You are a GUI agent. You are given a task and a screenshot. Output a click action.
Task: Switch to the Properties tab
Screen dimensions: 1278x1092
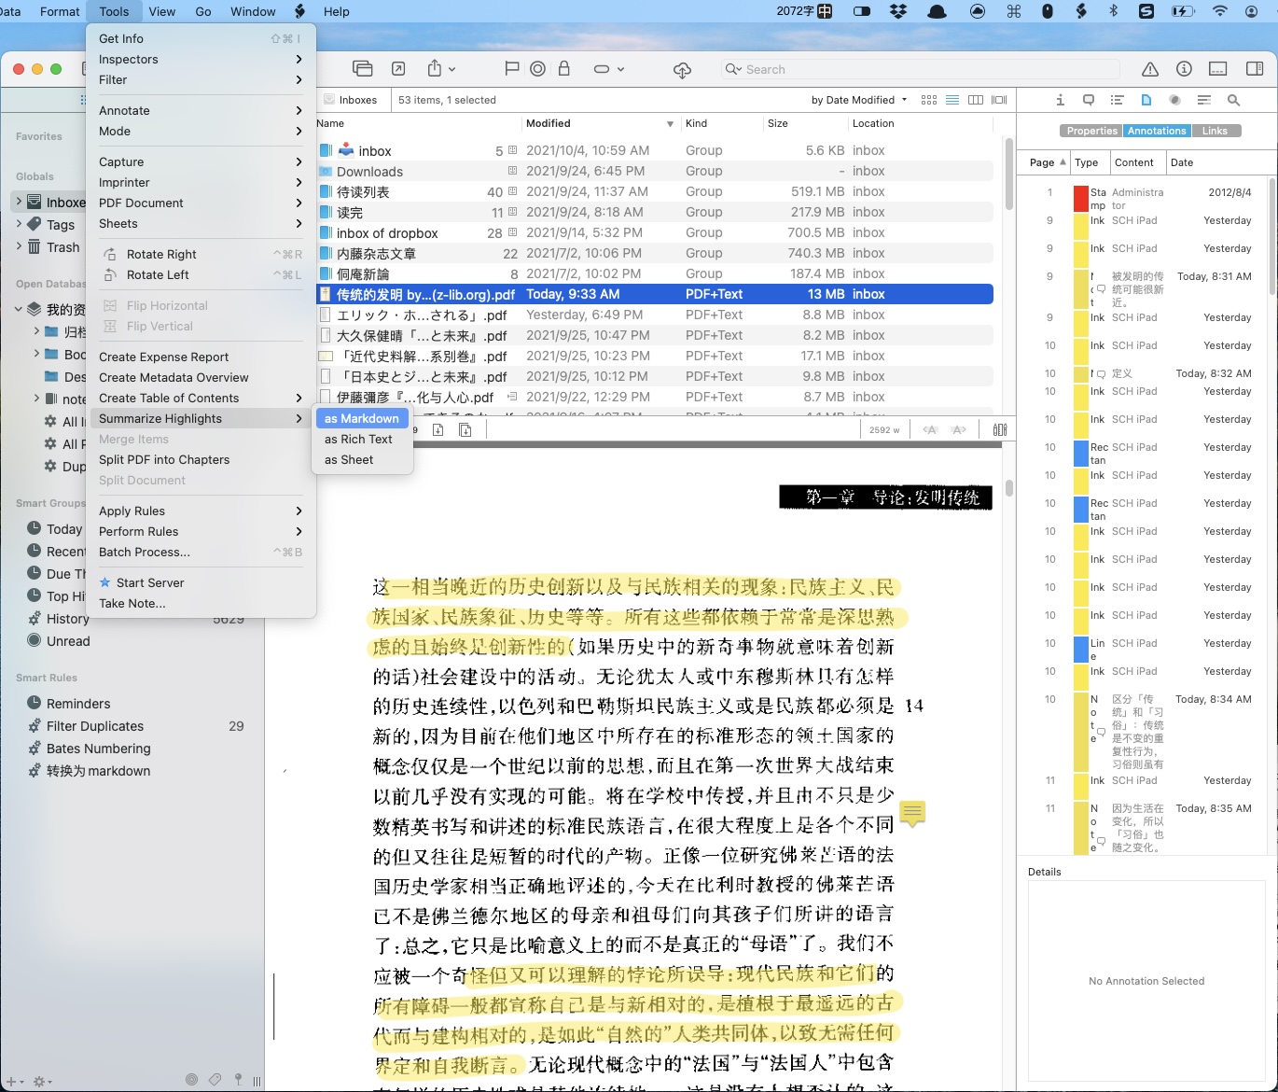click(1091, 131)
